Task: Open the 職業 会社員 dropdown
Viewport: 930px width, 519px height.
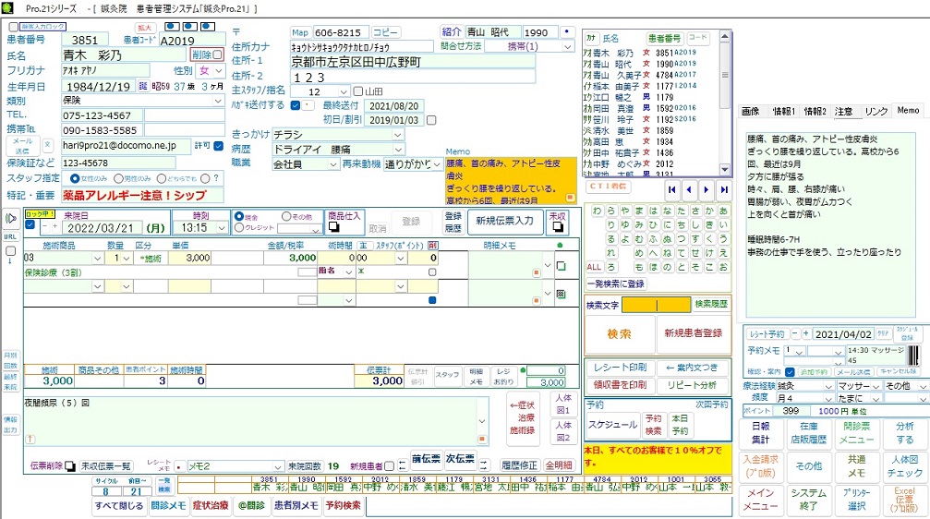Action: [332, 164]
